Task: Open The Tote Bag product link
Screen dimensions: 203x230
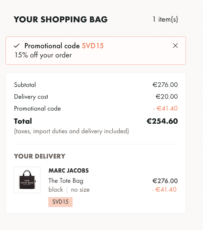Action: pyautogui.click(x=66, y=180)
